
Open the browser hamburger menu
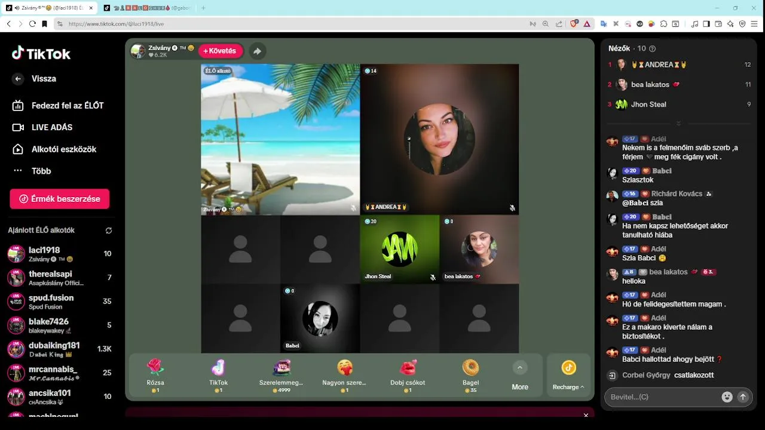point(754,24)
